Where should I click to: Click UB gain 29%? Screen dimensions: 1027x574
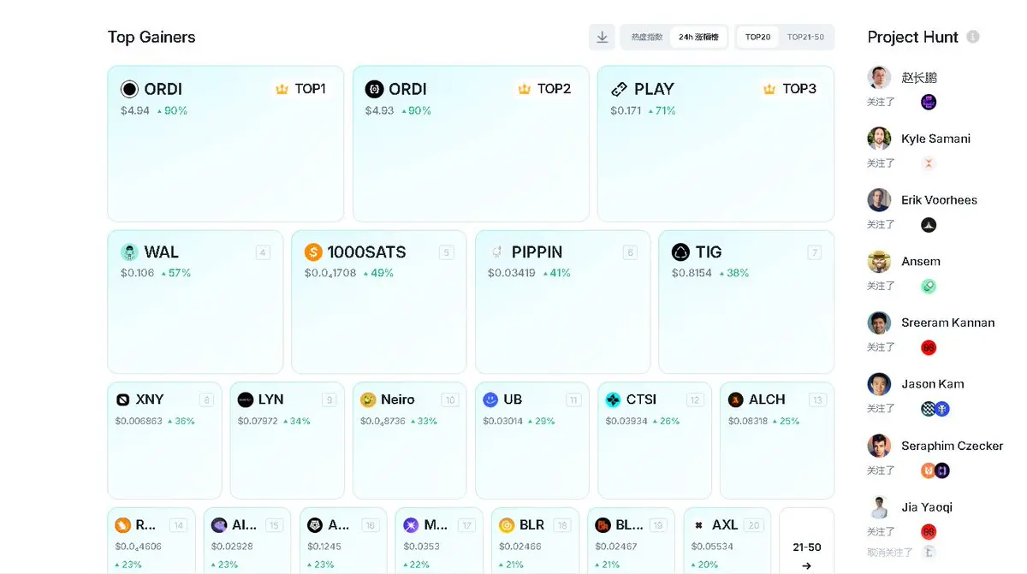pos(540,422)
